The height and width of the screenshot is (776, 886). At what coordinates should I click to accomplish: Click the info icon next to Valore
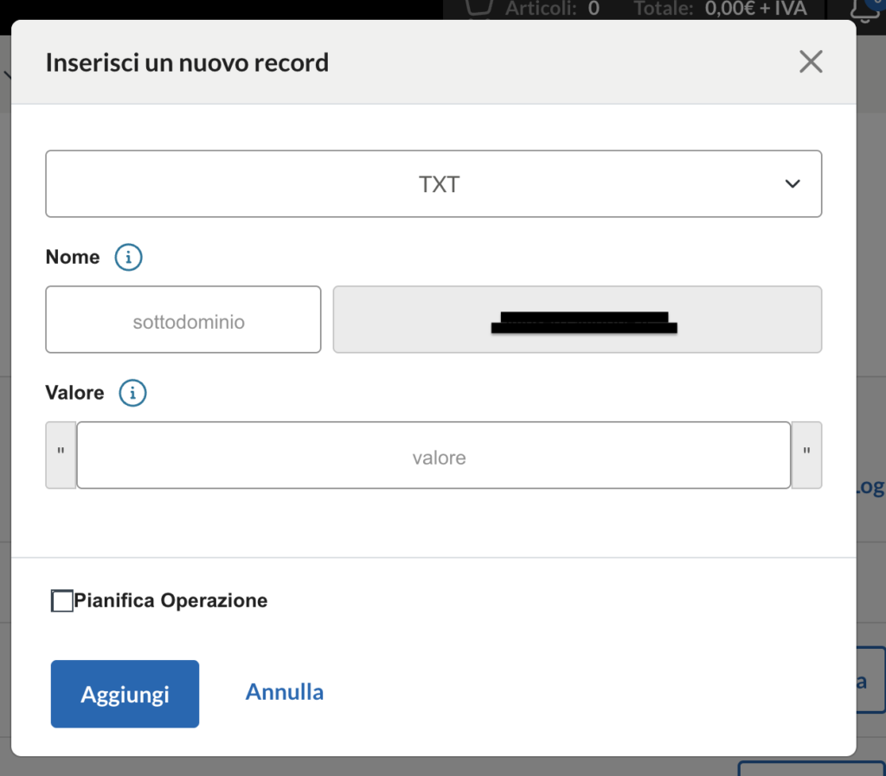click(132, 393)
